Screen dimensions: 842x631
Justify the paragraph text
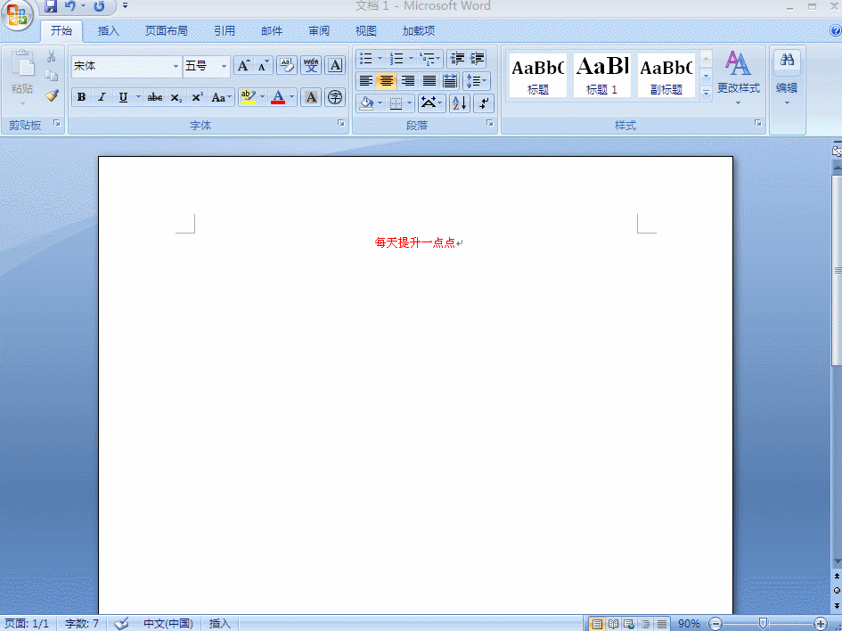(x=429, y=81)
